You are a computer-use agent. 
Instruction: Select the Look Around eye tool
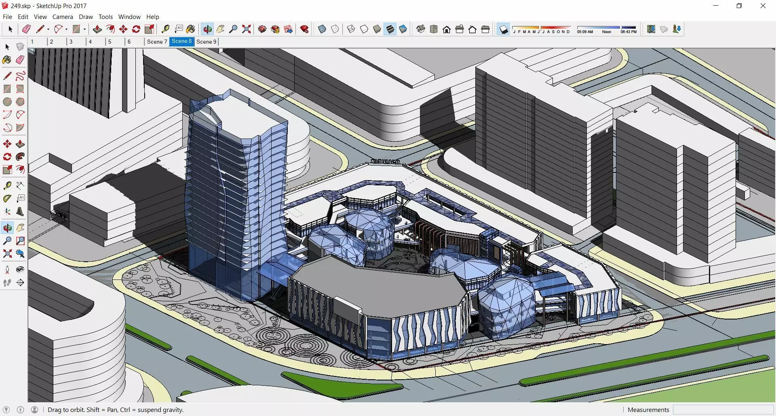(20, 270)
